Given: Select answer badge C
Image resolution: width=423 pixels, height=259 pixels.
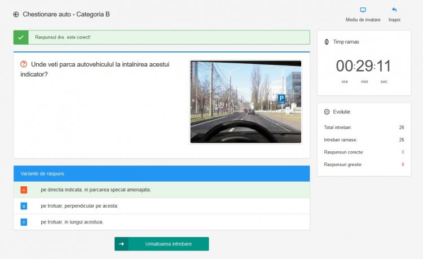Looking at the screenshot, I should [x=24, y=222].
